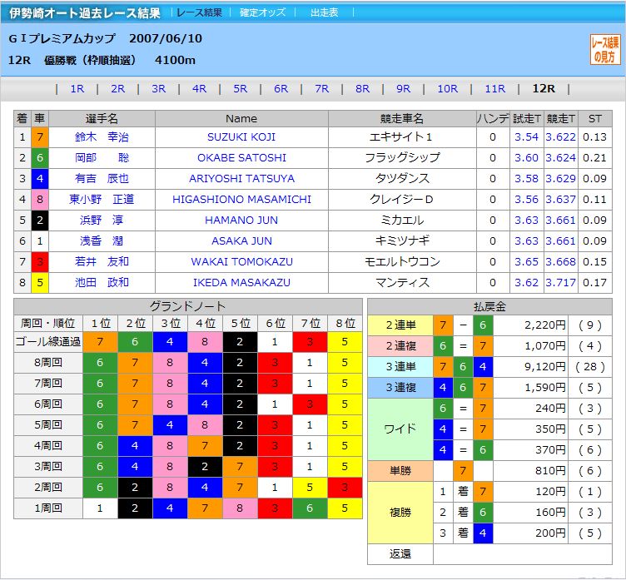Click the 払戻金 header
626x580 pixels.
coord(489,306)
